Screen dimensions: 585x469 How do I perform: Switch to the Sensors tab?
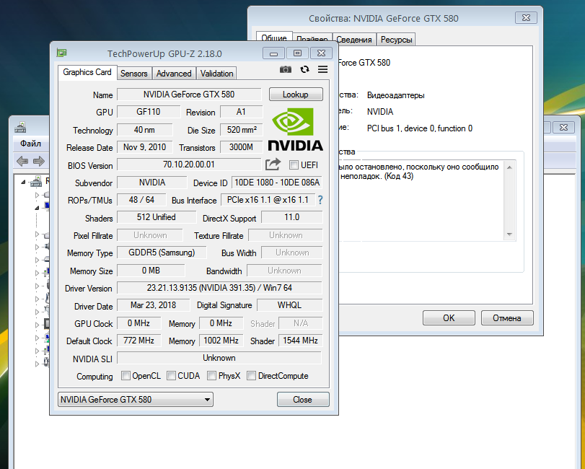coord(133,74)
